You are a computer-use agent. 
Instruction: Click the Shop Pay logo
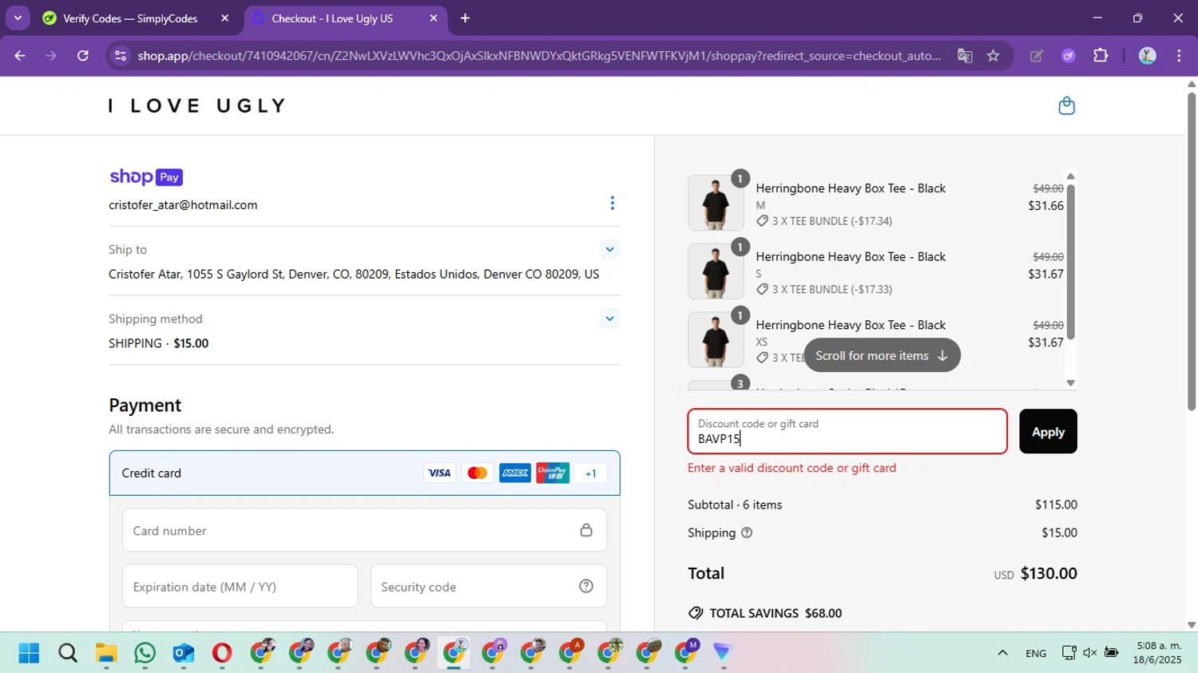[146, 177]
